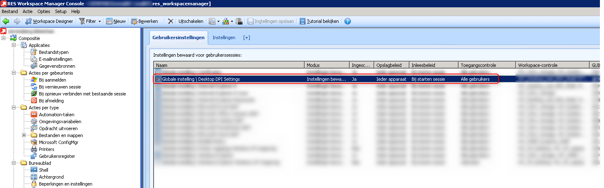This screenshot has width=604, height=188.
Task: Click the grey Forward arrow icon
Action: 17,21
